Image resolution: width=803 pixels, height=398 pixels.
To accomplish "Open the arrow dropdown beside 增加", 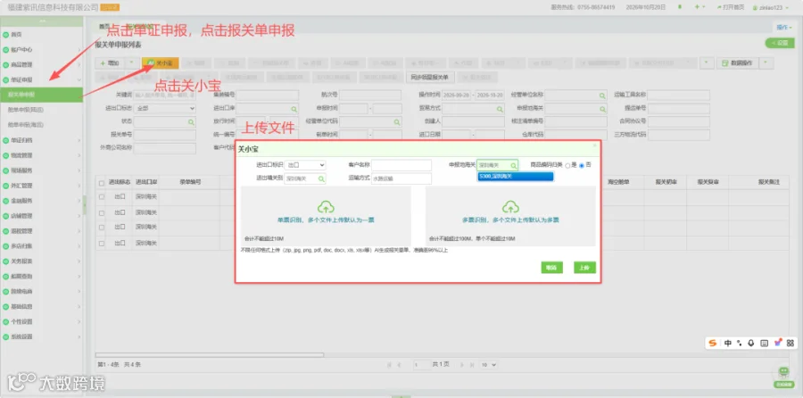I will pos(132,63).
